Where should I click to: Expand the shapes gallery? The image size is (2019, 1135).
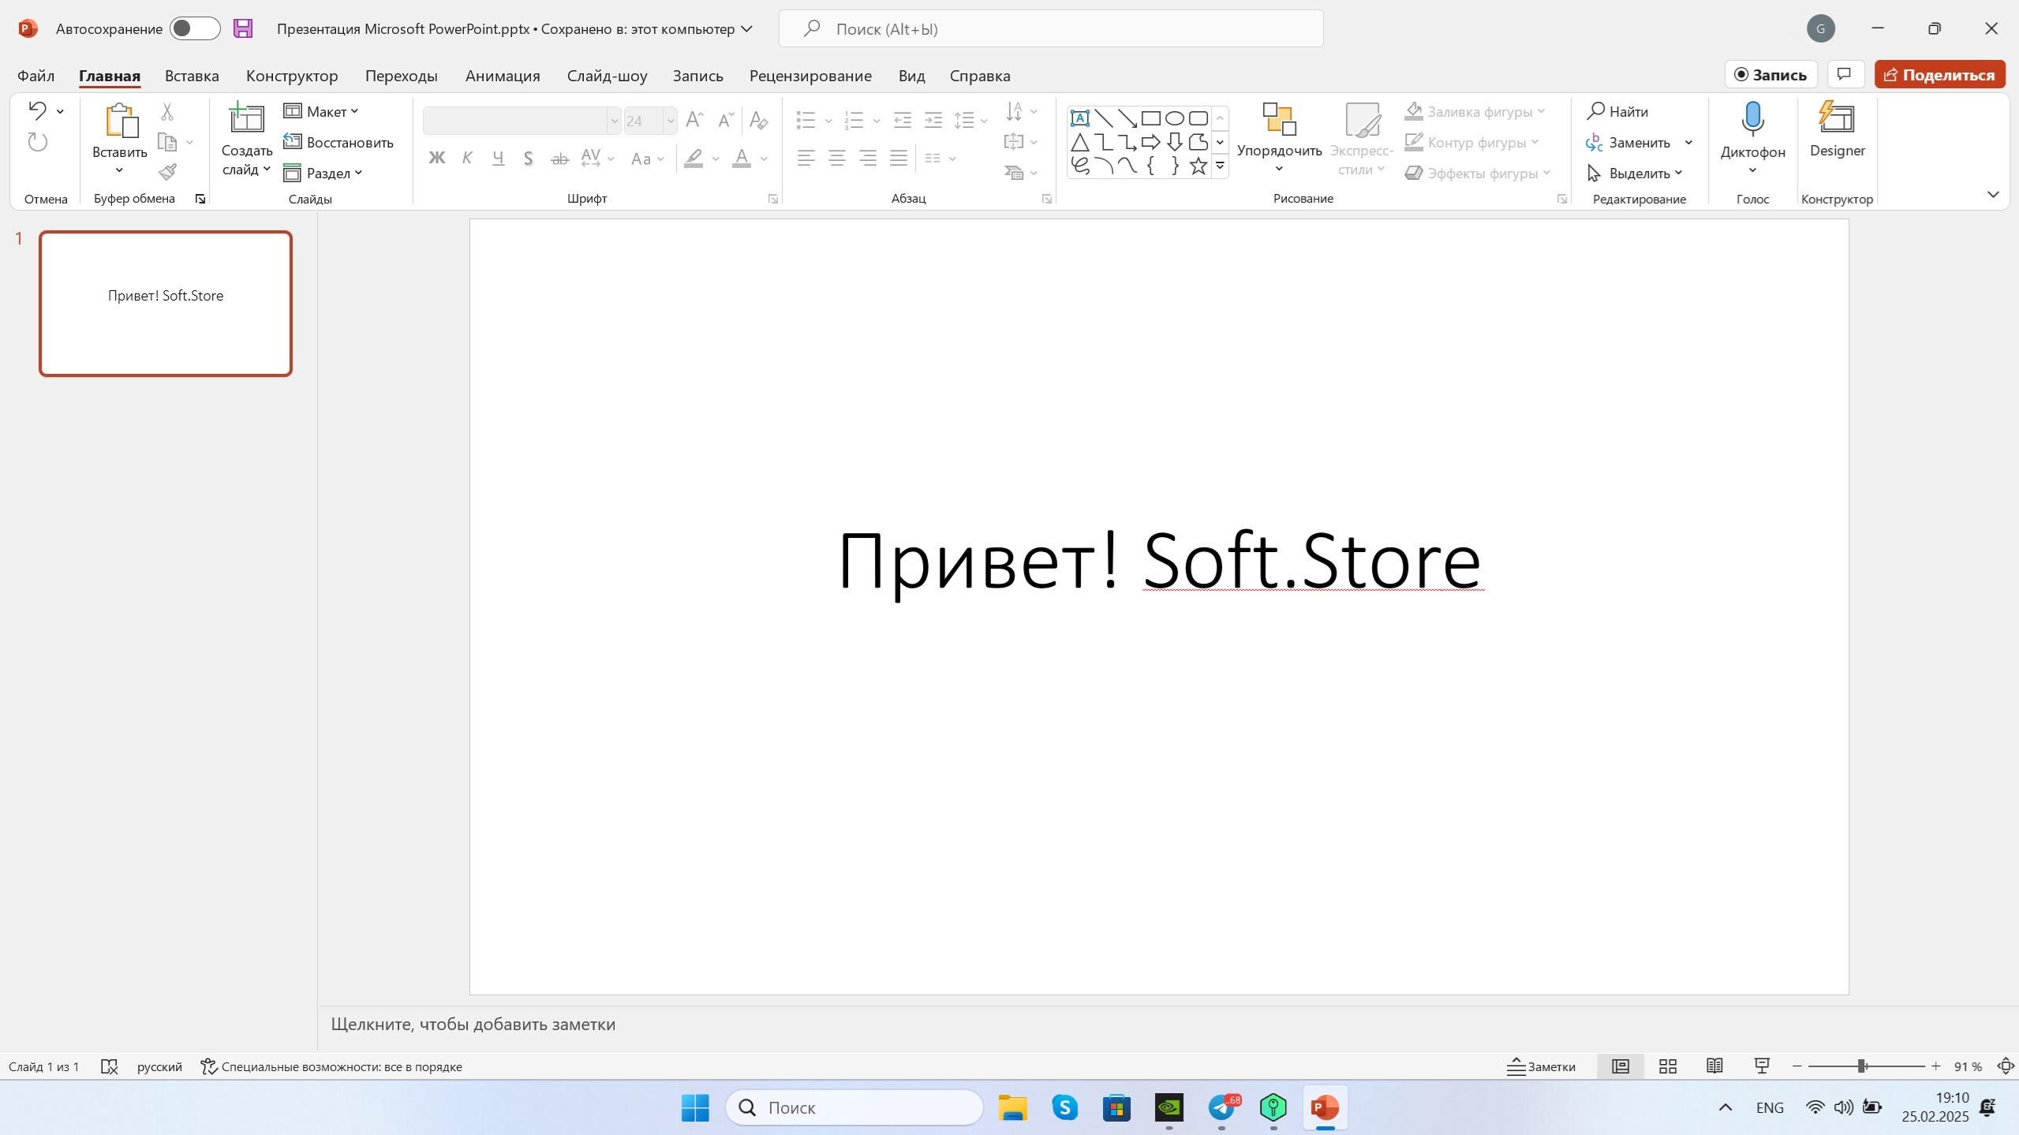(1220, 166)
